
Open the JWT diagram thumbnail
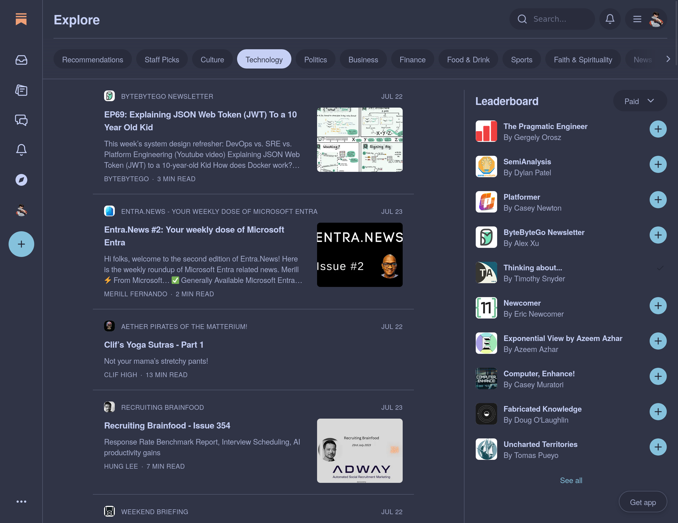[x=360, y=140]
